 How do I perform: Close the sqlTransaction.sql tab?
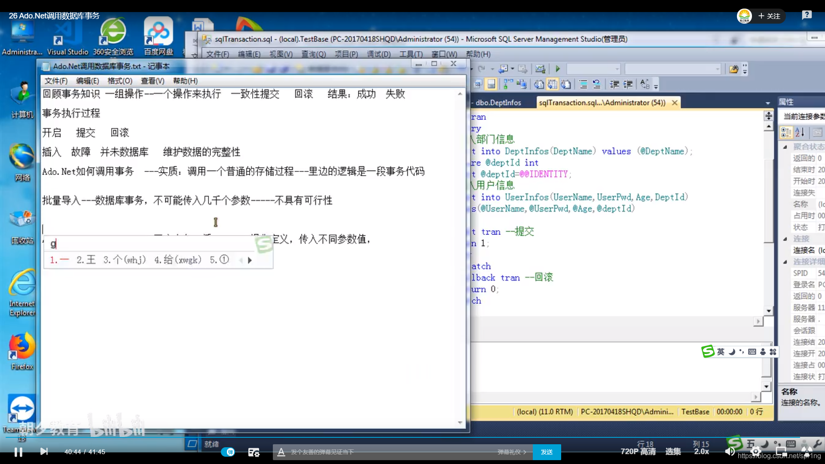(x=675, y=103)
